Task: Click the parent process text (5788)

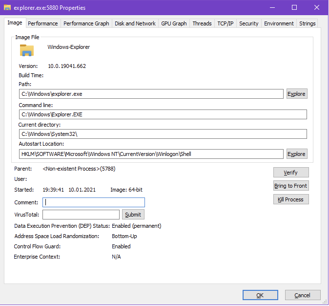Action: (x=79, y=169)
